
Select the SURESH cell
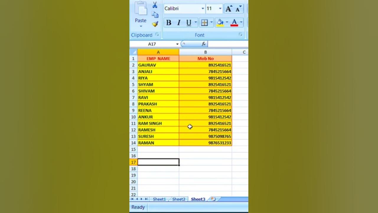(158, 136)
